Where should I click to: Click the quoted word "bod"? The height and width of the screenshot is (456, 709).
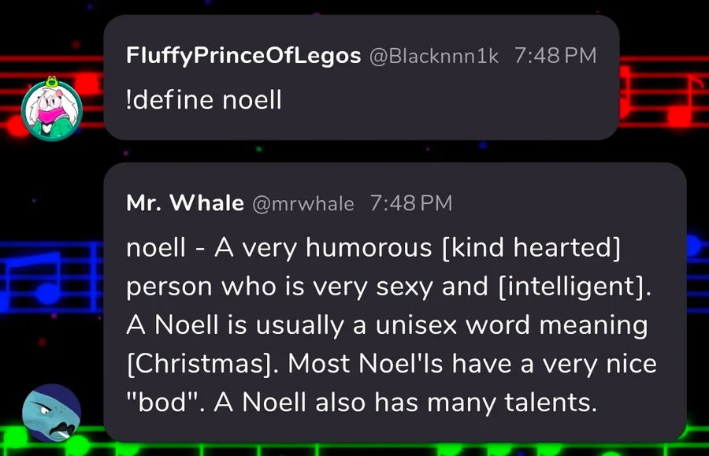point(161,402)
